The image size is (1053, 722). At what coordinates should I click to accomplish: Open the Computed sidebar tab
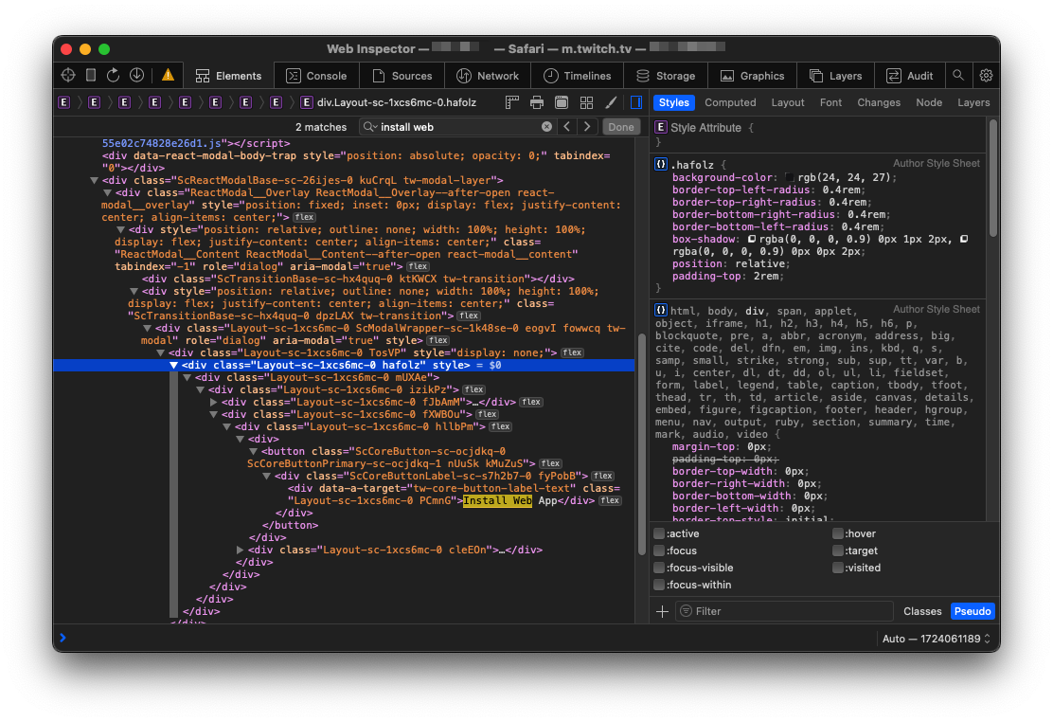click(x=730, y=102)
